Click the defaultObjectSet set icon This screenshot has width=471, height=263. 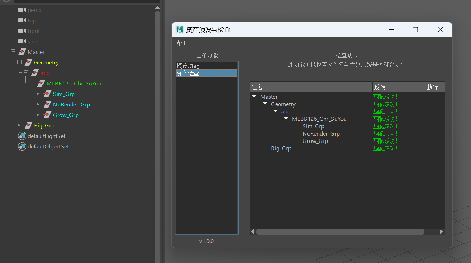coord(22,146)
